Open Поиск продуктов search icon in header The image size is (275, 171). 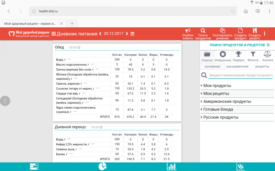point(203,31)
